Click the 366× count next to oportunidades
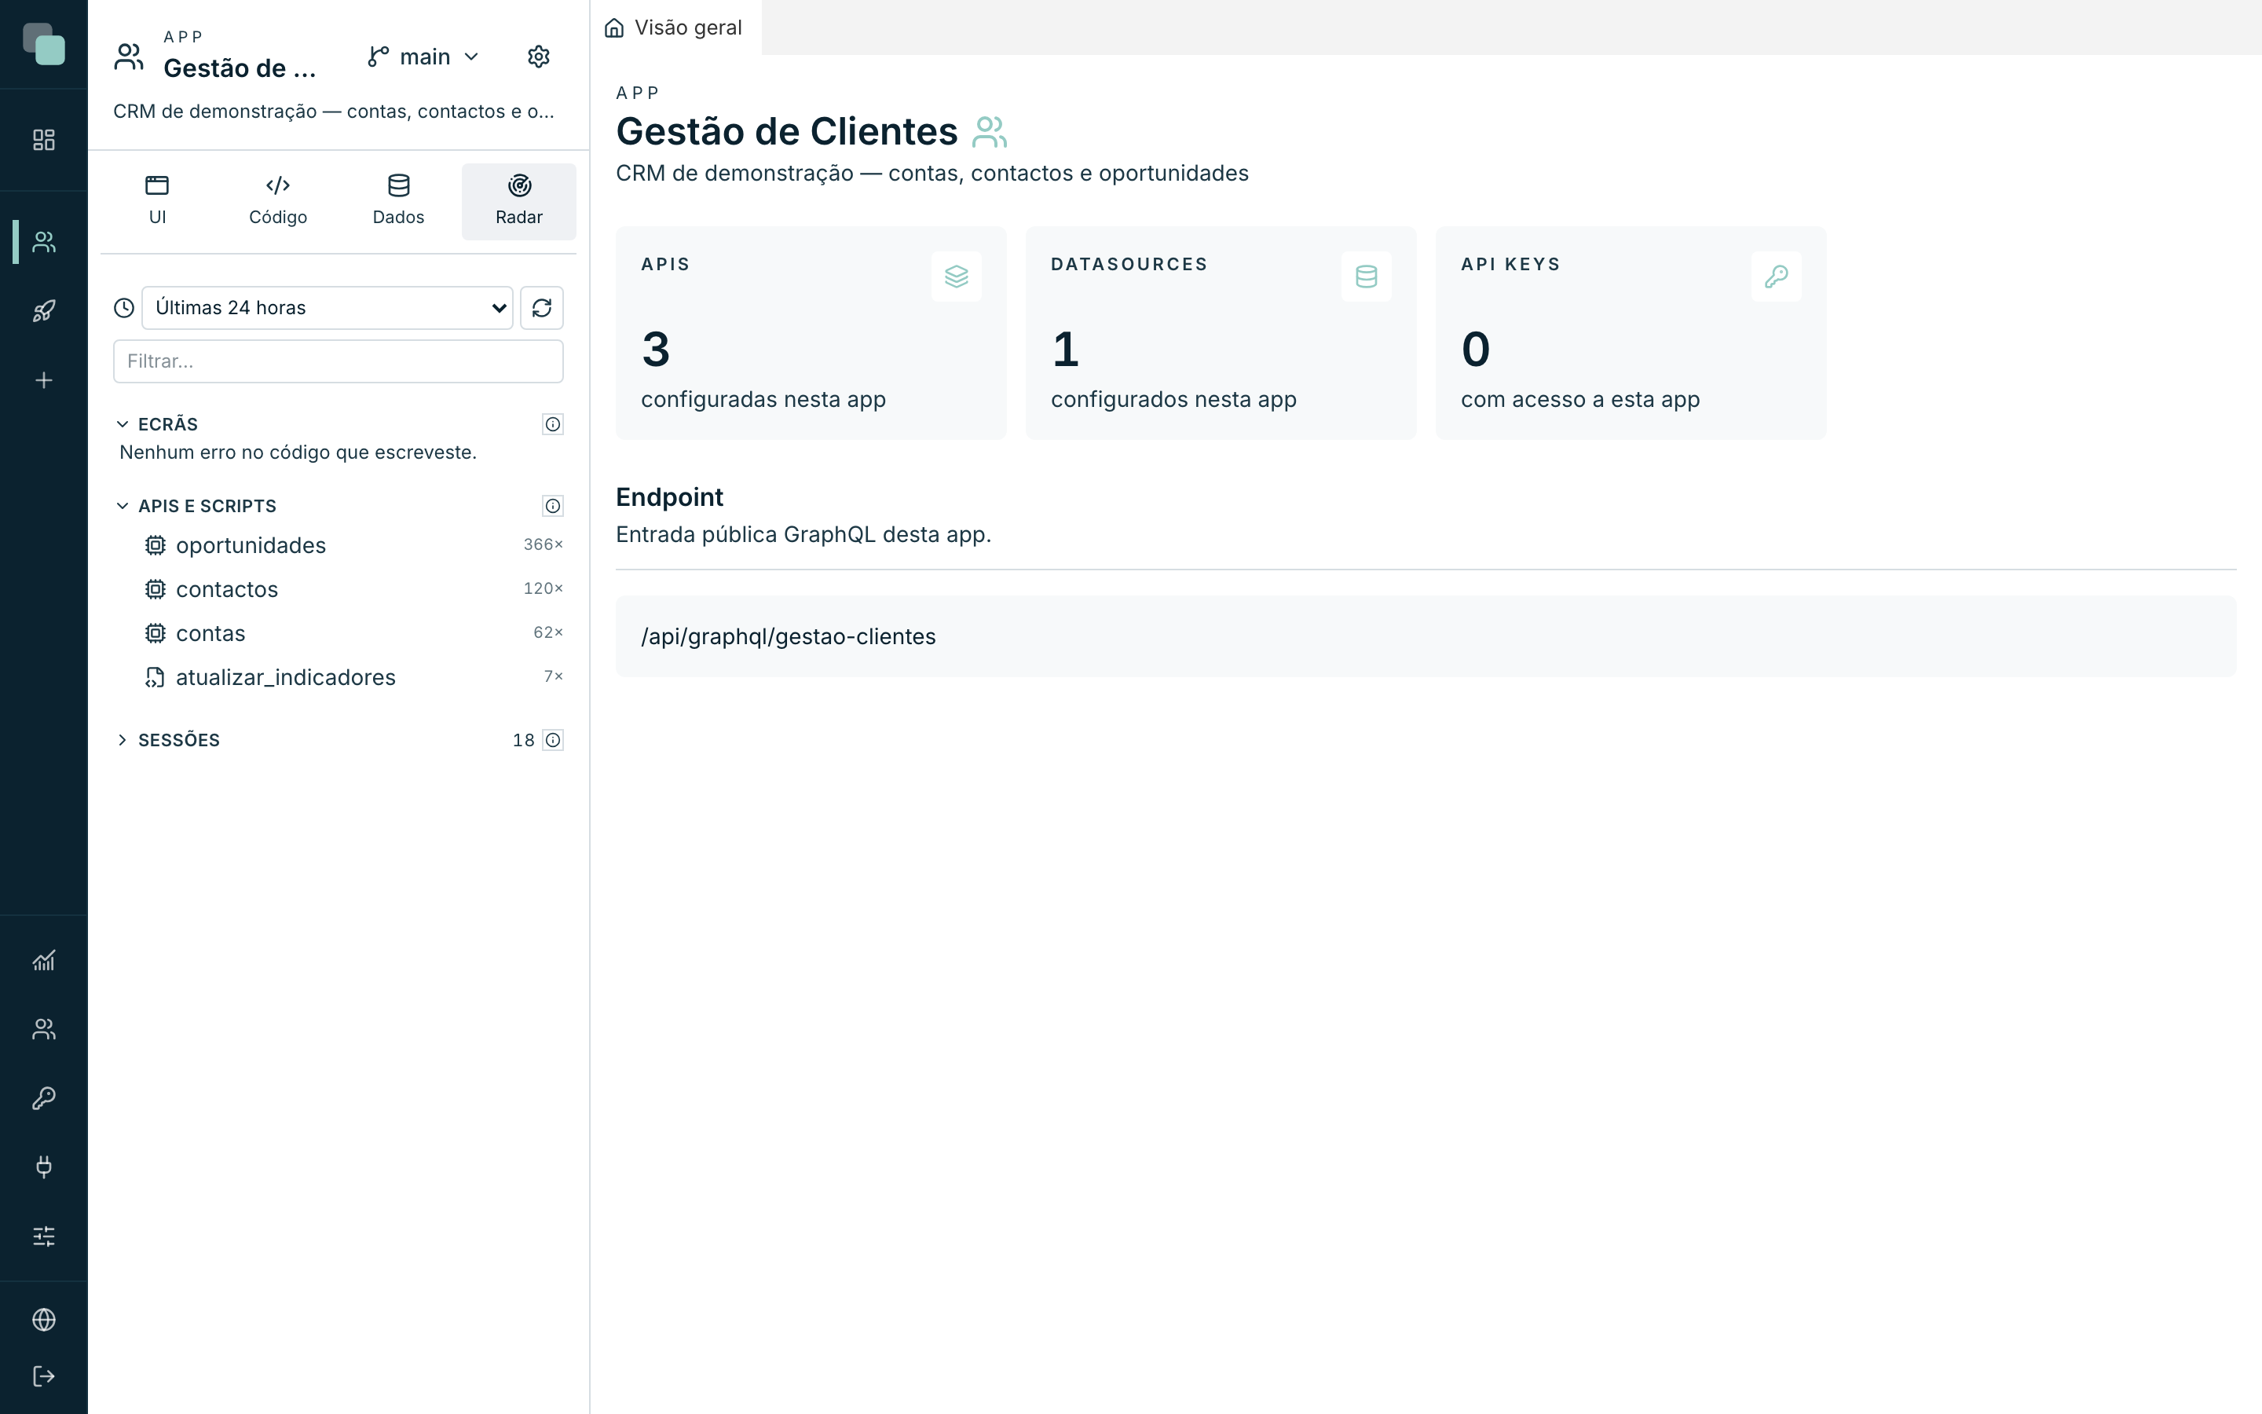Image resolution: width=2262 pixels, height=1414 pixels. tap(543, 544)
